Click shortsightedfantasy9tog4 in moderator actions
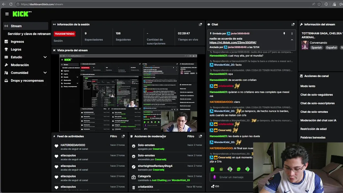The width and height of the screenshot is (343, 193). coord(155,166)
